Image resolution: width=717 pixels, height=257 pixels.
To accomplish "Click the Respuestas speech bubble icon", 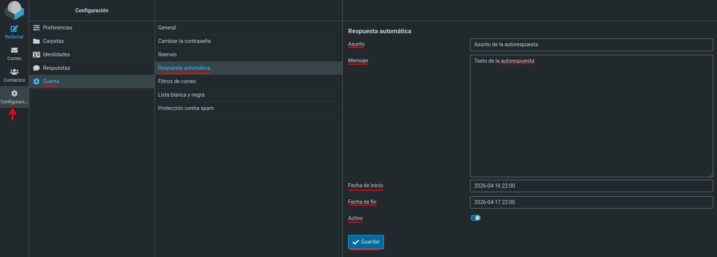I will [36, 68].
